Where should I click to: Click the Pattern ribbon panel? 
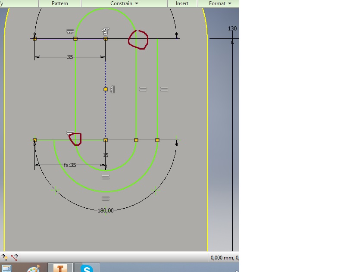(60, 3)
